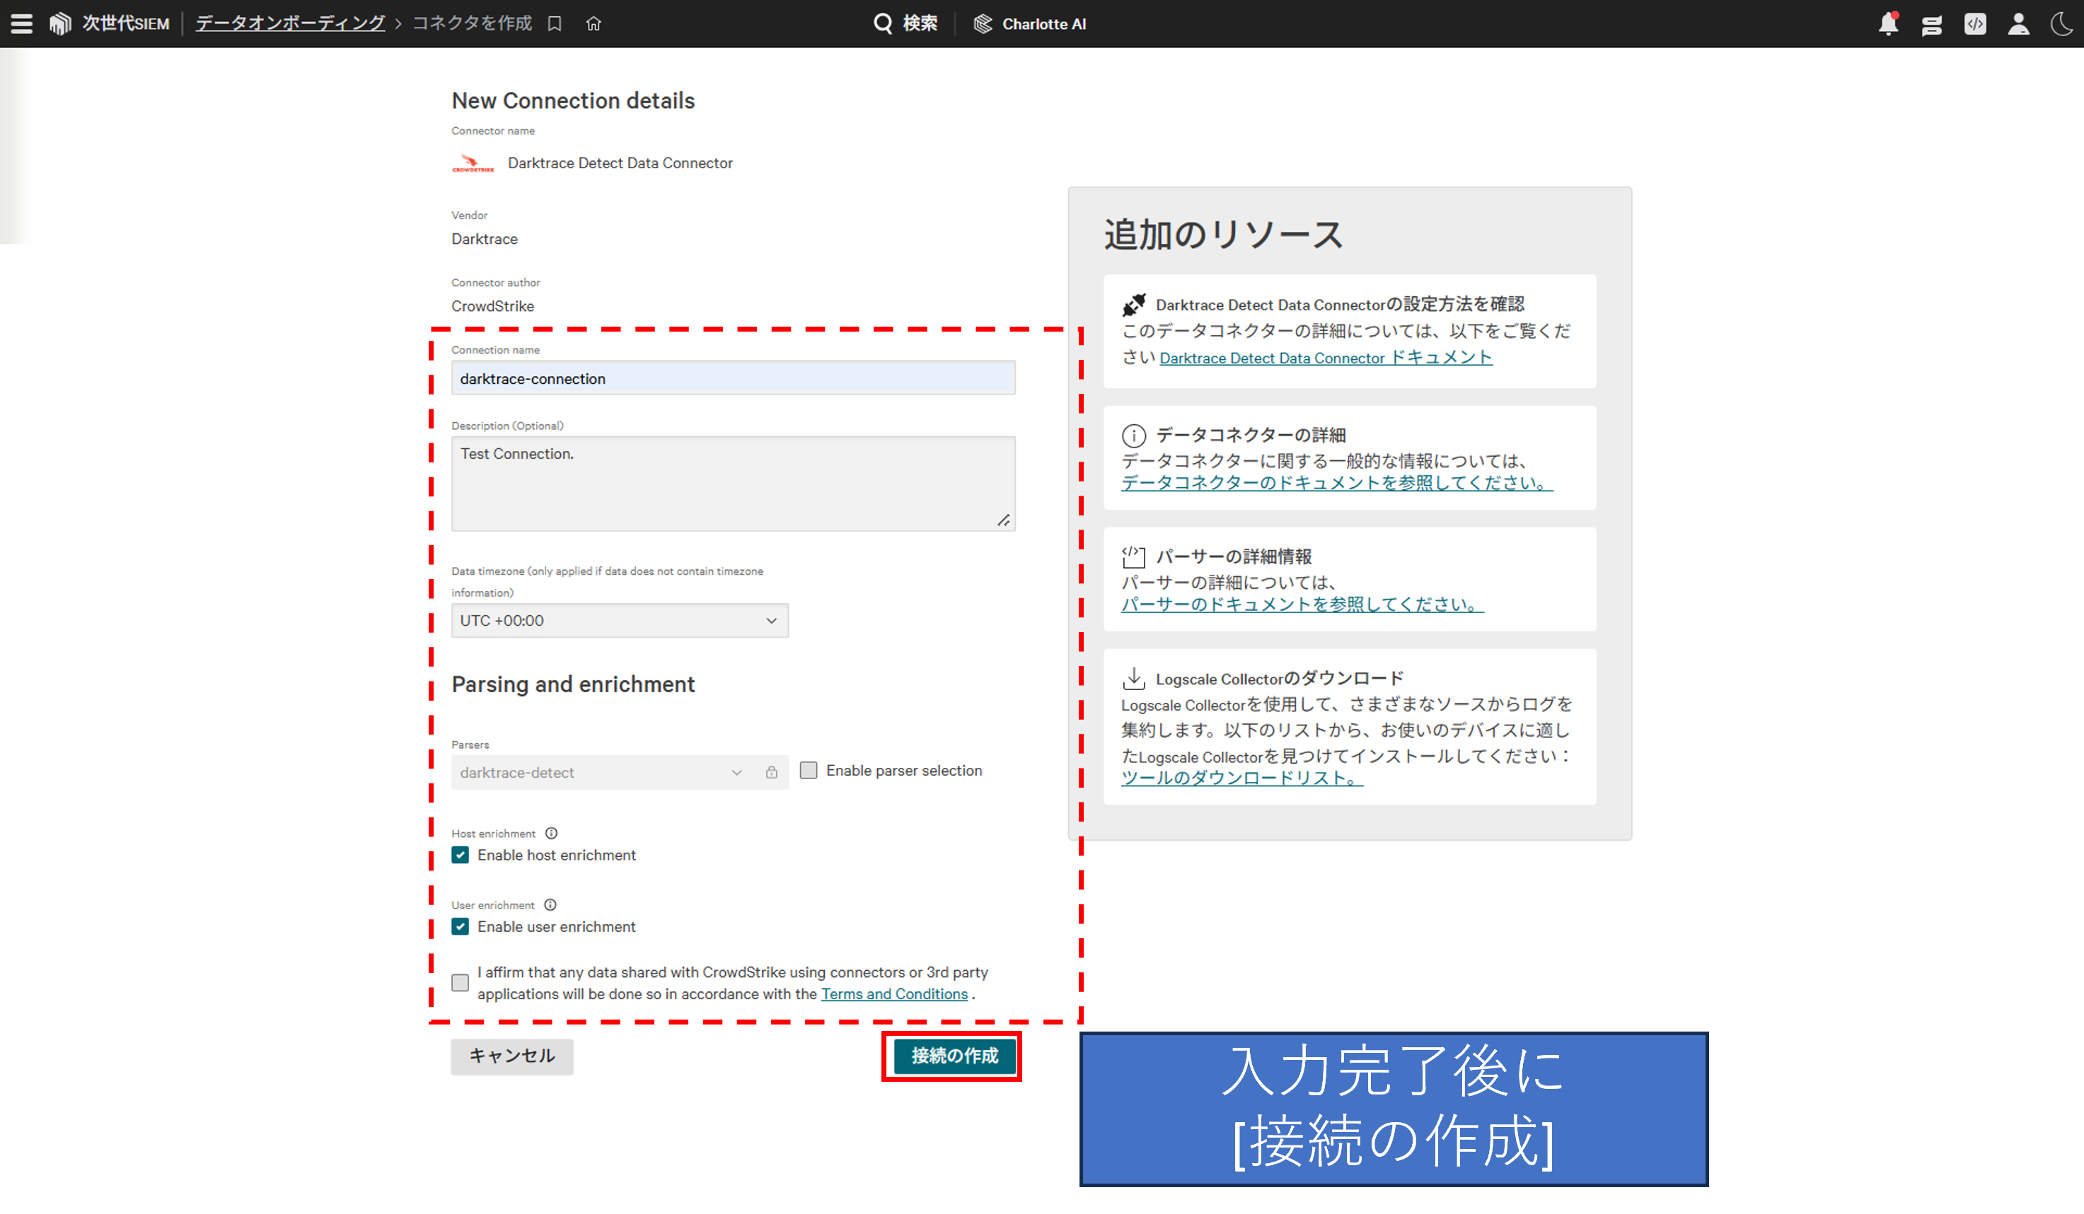Viewport: 2084px width, 1214px height.
Task: Click the パーサーの詳細情報 title
Action: point(1234,557)
